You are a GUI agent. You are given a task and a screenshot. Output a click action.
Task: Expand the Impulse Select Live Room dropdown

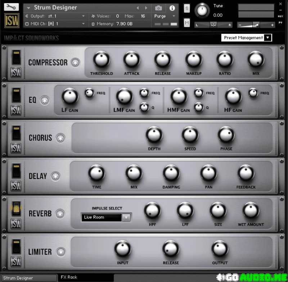click(126, 217)
